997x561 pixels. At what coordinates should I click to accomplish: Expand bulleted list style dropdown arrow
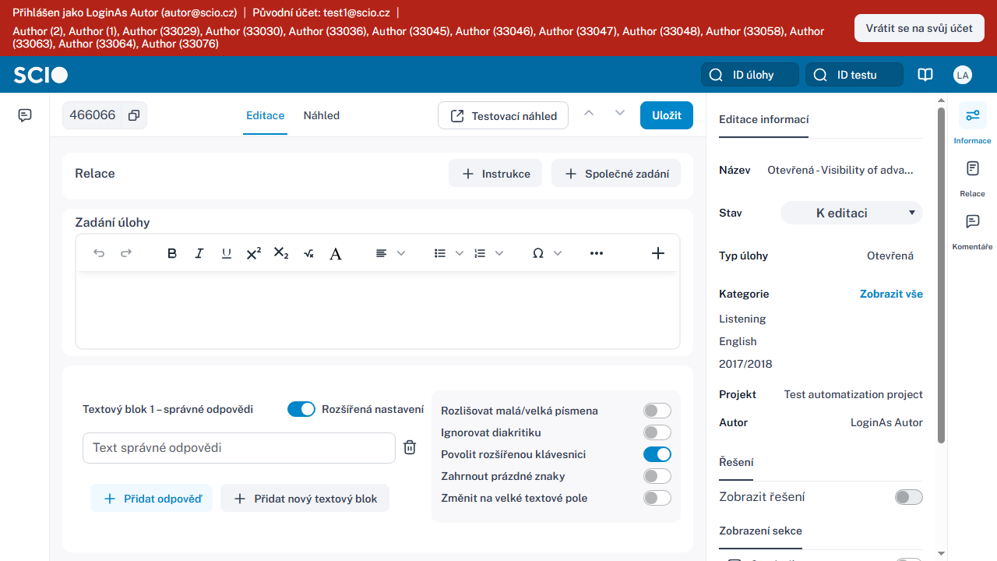460,253
